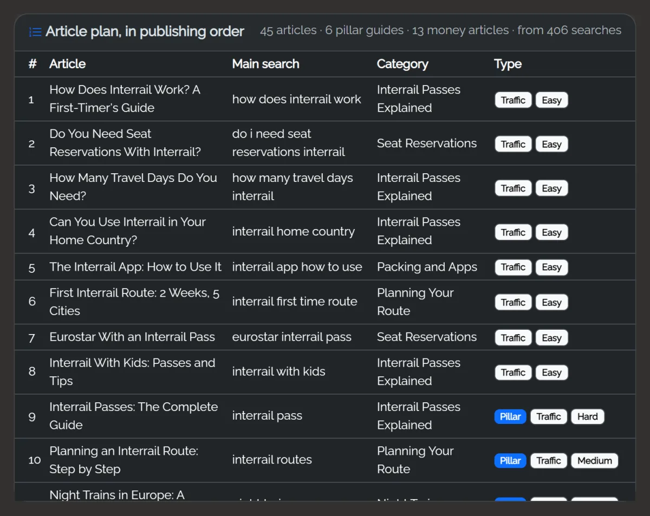This screenshot has height=516, width=650.
Task: Click the 'interrail app how to use' cell
Action: tap(297, 267)
